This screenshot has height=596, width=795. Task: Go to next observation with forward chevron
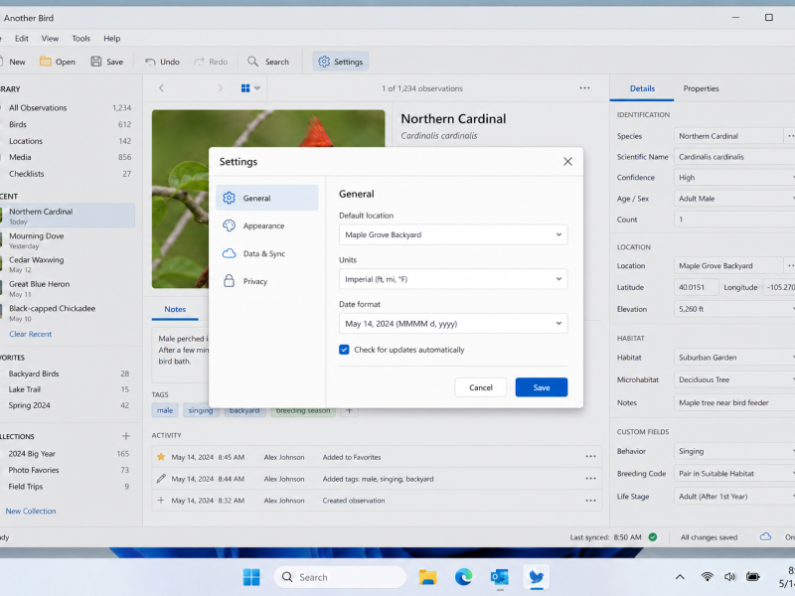tap(220, 88)
